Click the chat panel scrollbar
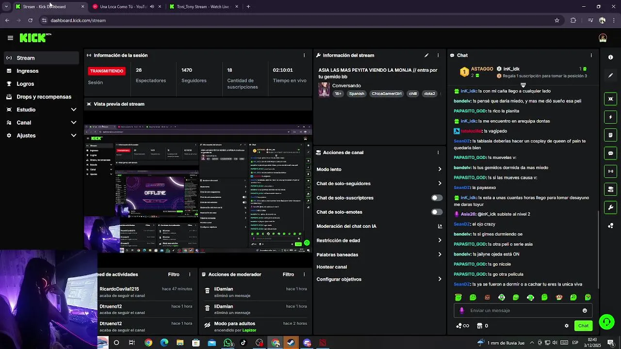The height and width of the screenshot is (349, 621). pos(598,250)
